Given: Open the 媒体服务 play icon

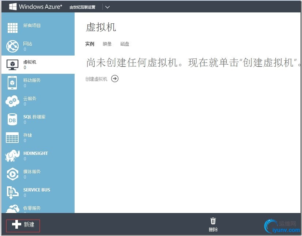Looking at the screenshot, I should tap(12, 174).
